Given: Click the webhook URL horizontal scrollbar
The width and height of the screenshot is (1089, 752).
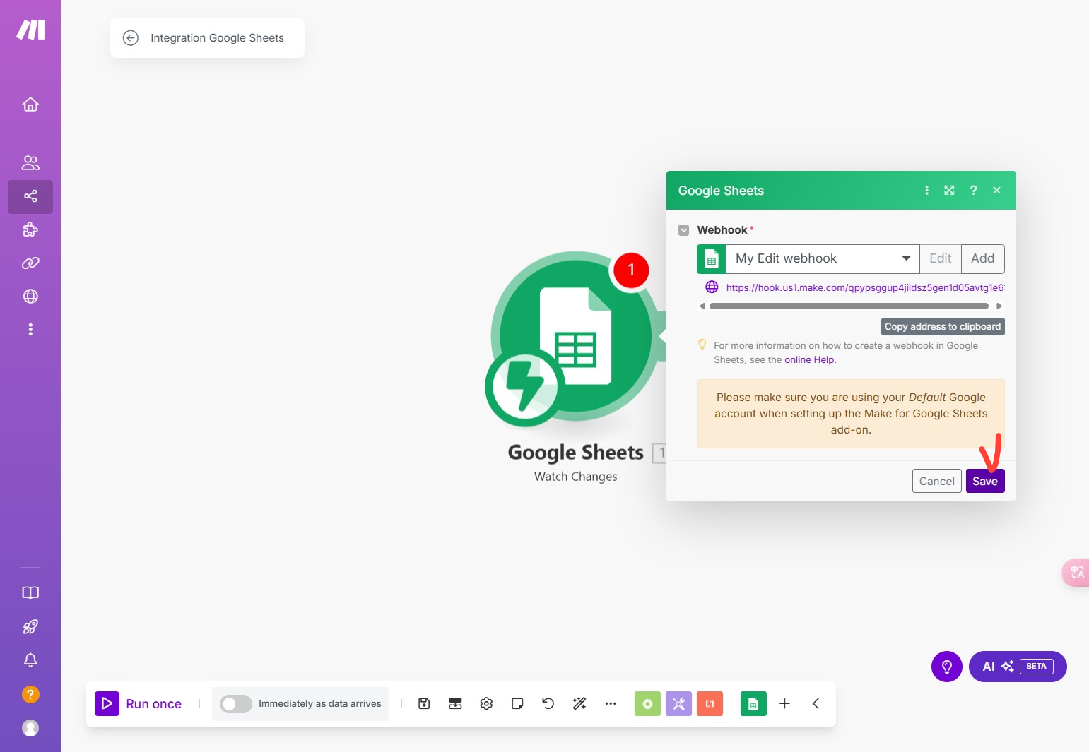Looking at the screenshot, I should [849, 306].
